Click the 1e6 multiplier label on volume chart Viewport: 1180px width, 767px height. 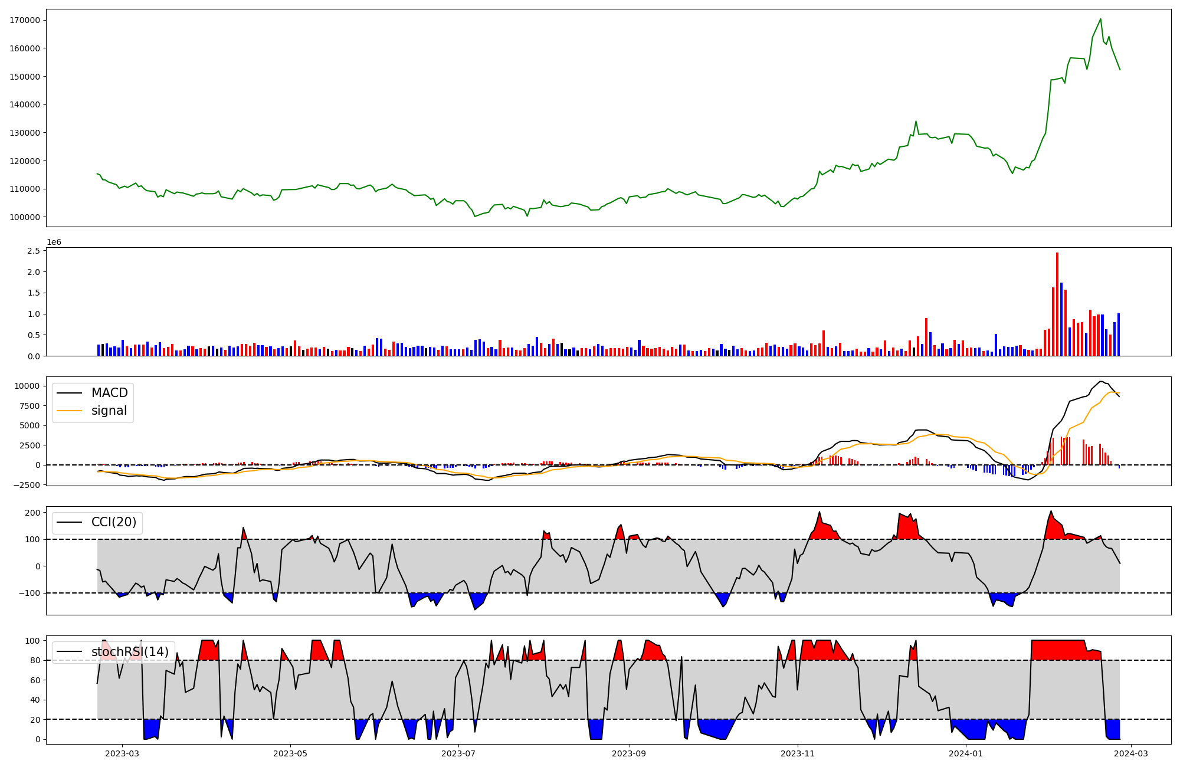(x=54, y=242)
